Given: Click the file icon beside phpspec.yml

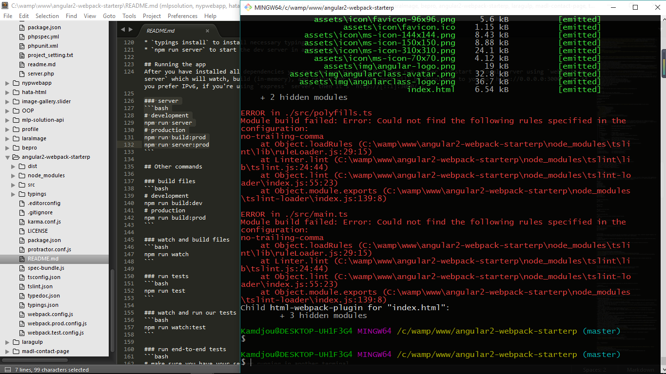Looking at the screenshot, I should [21, 37].
